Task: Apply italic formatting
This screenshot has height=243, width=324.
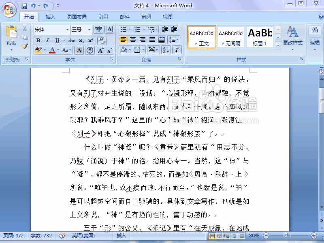Action: click(47, 40)
